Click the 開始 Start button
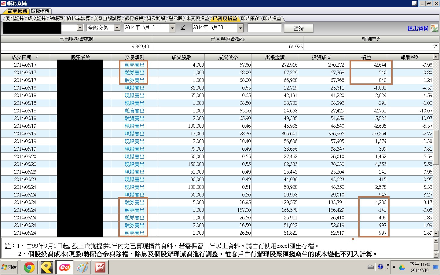Image resolution: width=440 pixels, height=275 pixels. tap(9, 267)
